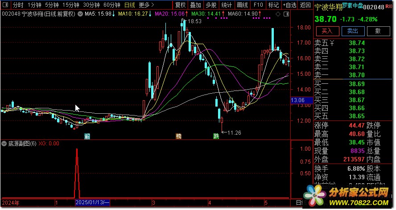Switch to the 60分钟 timeframe tab
Viewport: 396px width, 210px height.
[112, 5]
